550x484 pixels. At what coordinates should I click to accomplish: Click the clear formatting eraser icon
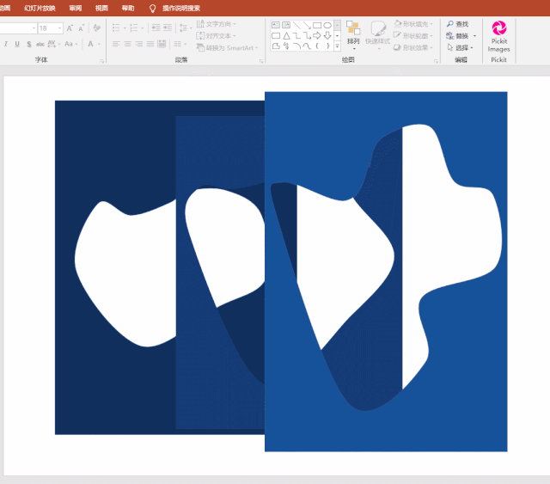tap(96, 28)
